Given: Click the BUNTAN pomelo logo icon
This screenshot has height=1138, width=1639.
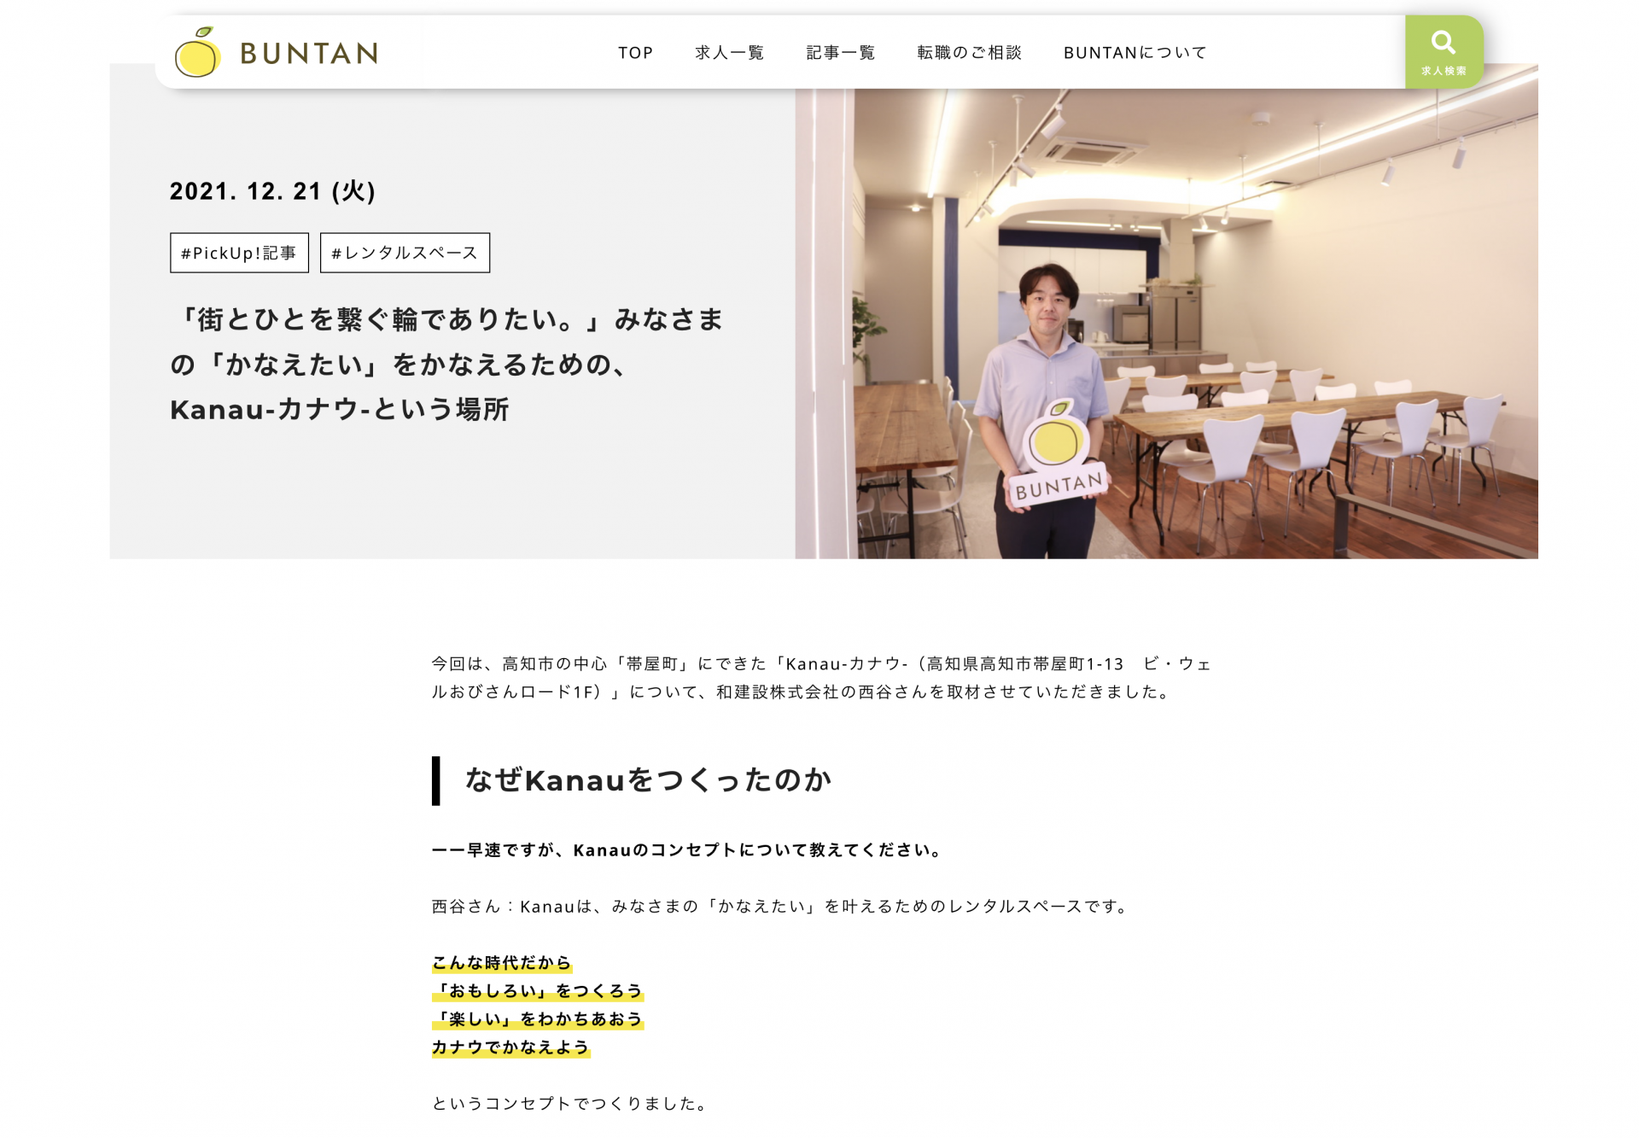Looking at the screenshot, I should [198, 52].
